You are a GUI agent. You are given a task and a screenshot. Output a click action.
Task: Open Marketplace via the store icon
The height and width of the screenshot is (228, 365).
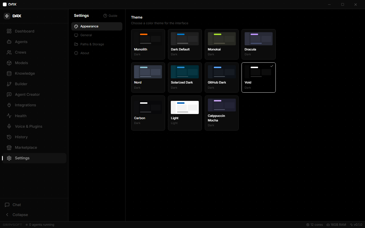[x=9, y=147]
